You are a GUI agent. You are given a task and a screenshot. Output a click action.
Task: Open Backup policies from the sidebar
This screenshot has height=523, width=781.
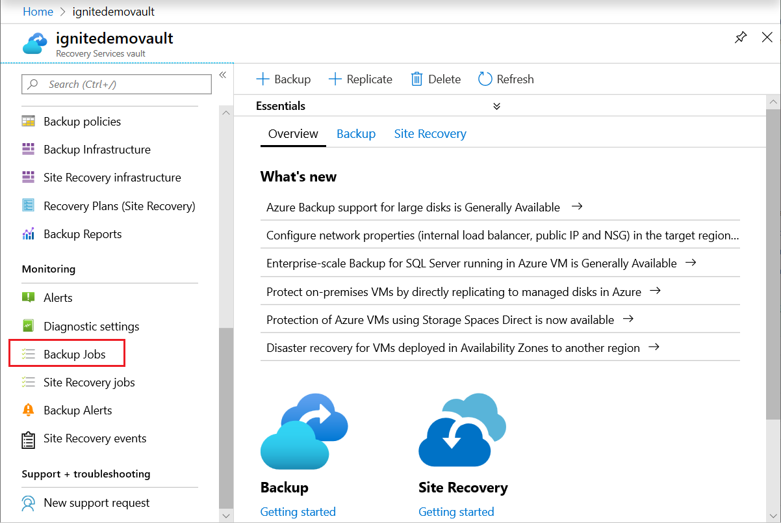[x=81, y=121]
